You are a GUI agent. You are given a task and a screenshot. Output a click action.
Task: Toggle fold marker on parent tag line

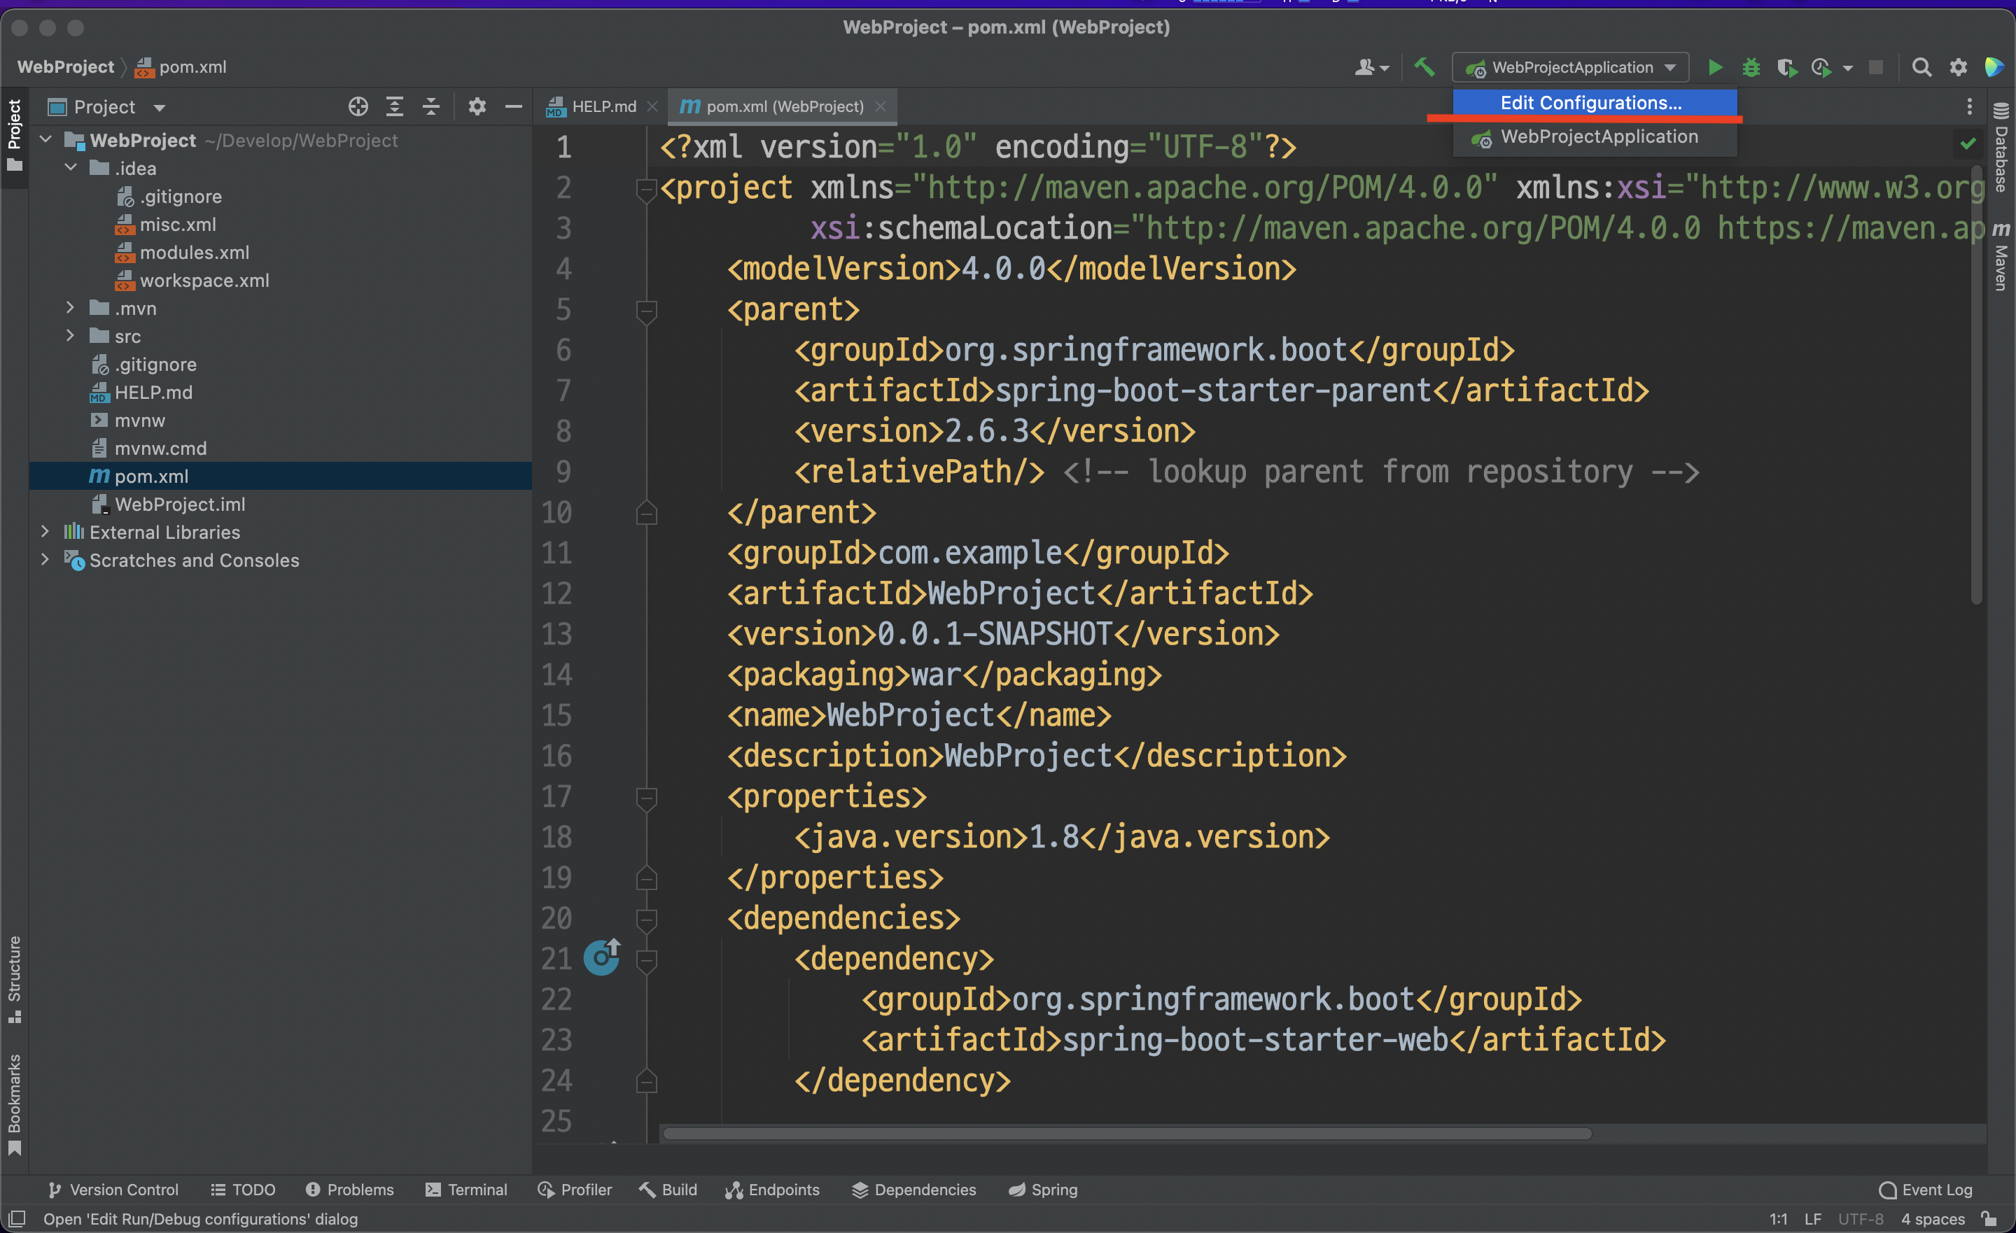646,310
